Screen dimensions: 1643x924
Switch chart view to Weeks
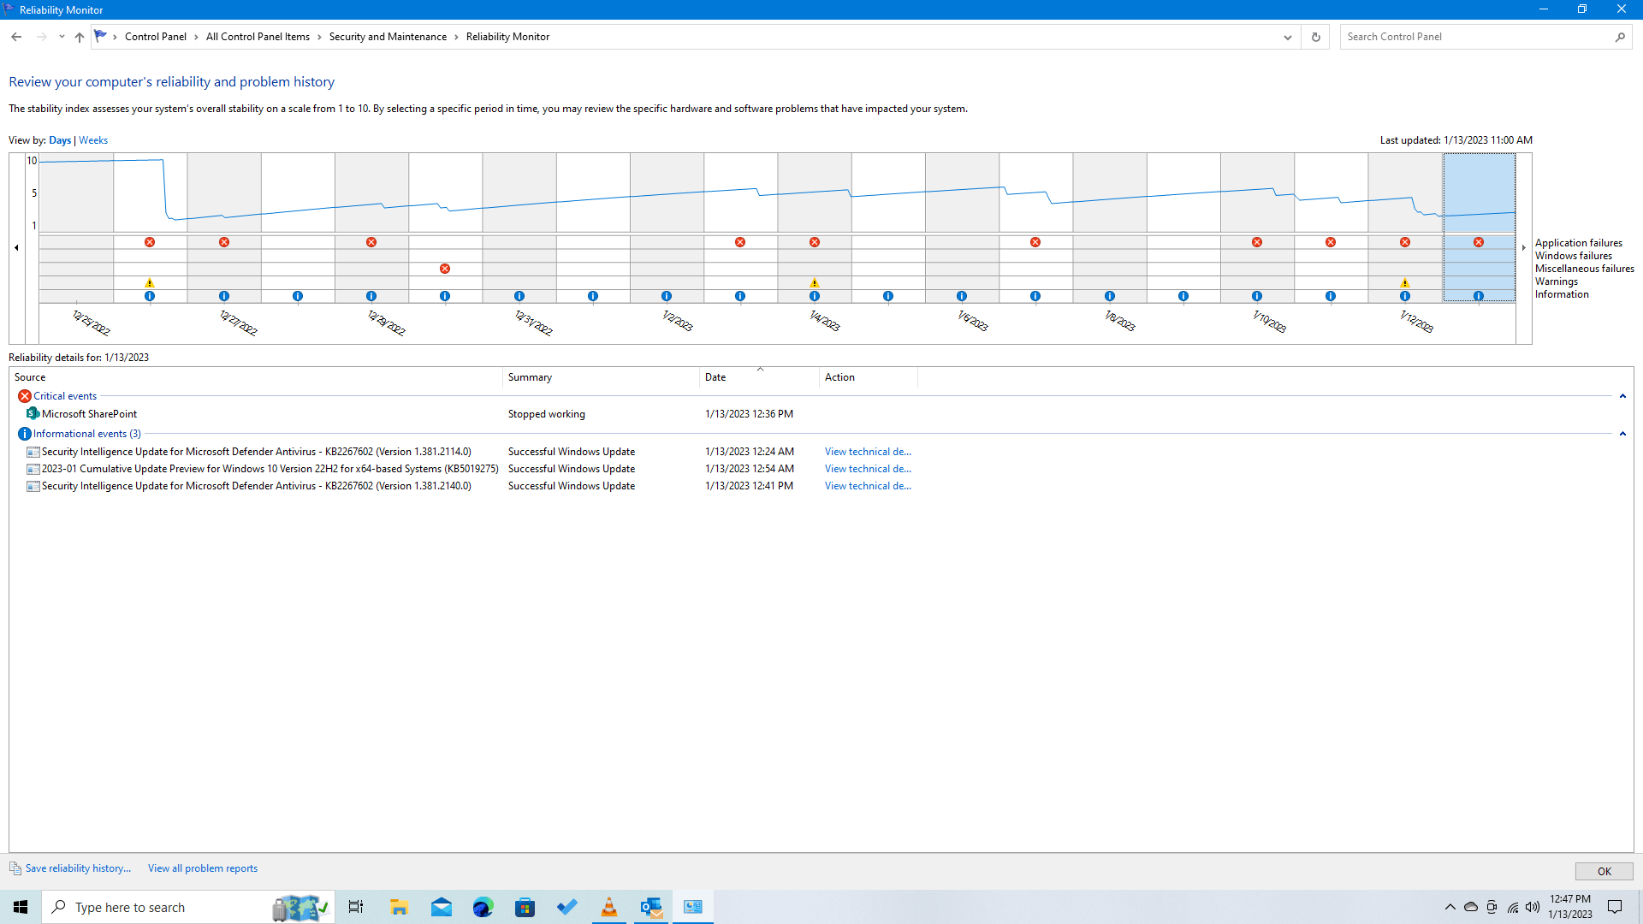(93, 140)
